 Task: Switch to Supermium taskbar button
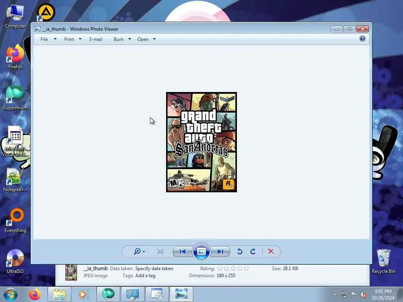click(108, 294)
